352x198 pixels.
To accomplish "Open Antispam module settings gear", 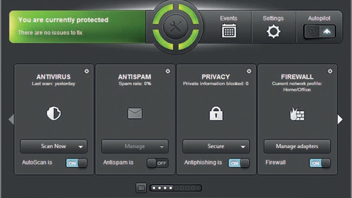I will coord(168,71).
